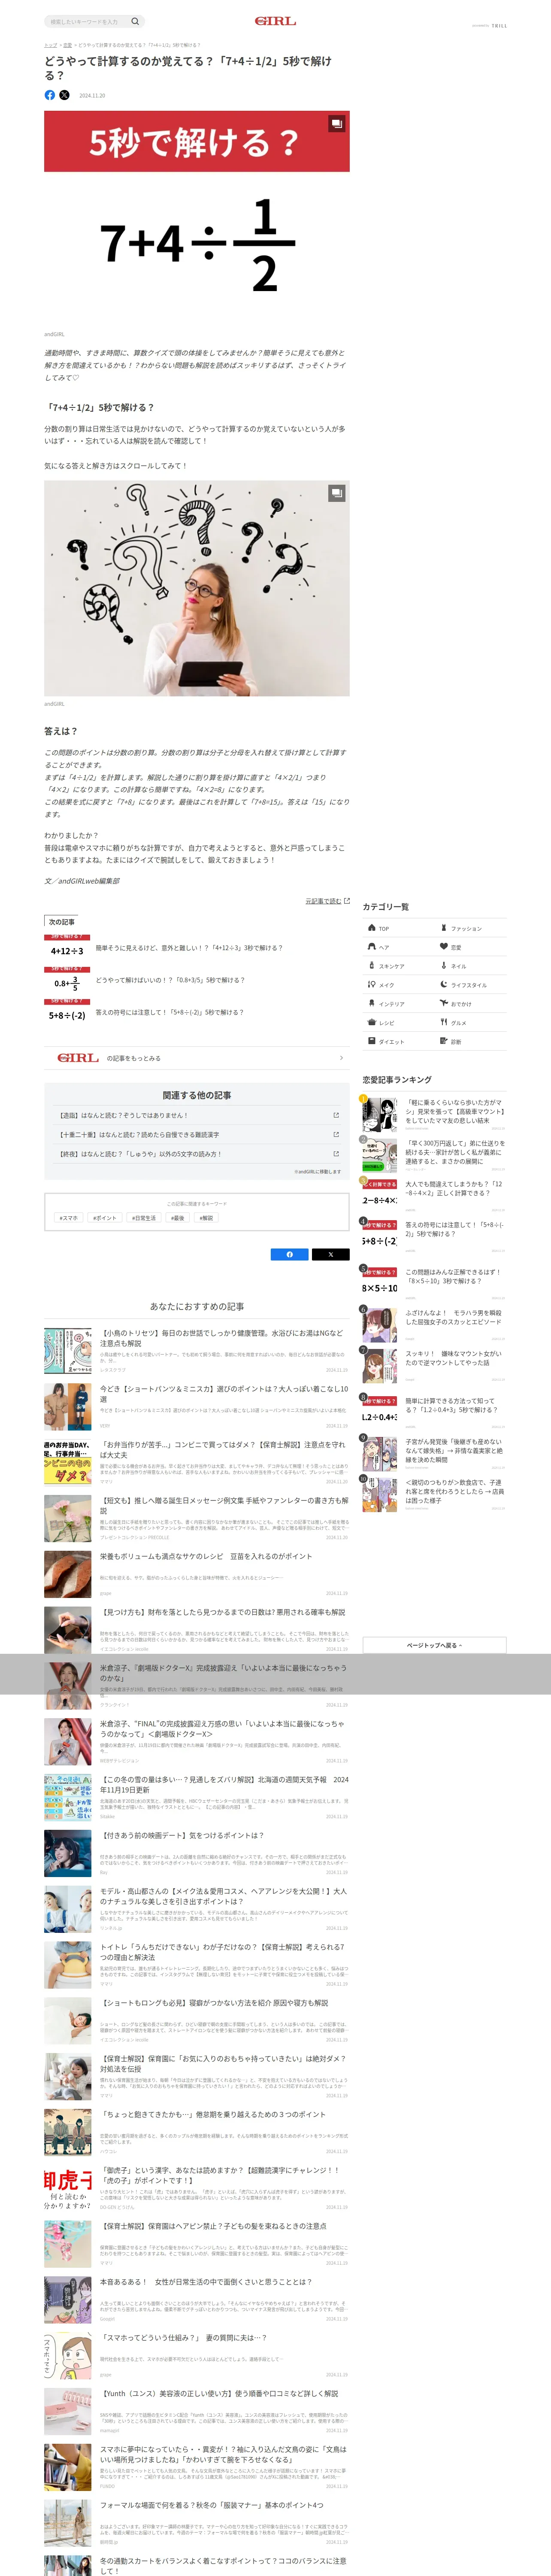Open サケのレシピ article thumbnail
Screen dimensions: 551x2576
68,1575
